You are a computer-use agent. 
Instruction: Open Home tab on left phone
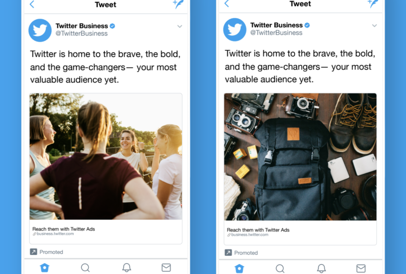coord(44,268)
